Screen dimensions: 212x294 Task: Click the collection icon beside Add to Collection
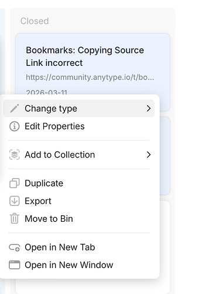15,155
